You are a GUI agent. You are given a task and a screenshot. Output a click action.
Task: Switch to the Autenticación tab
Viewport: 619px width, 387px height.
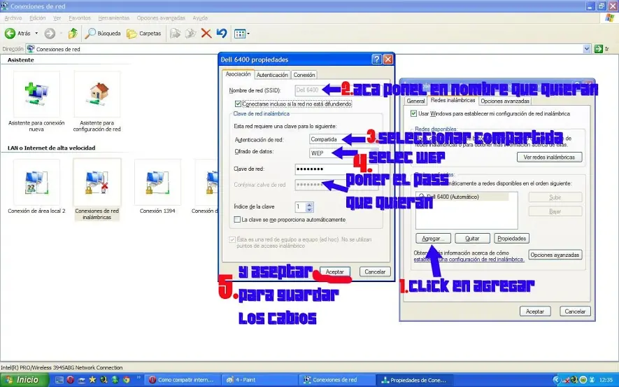pos(272,75)
